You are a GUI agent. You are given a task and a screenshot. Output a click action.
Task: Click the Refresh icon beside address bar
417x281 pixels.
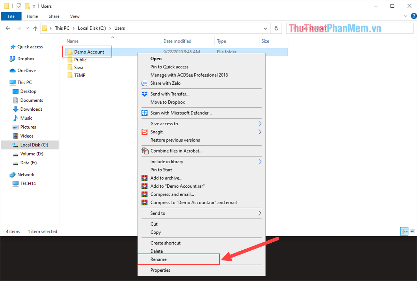[x=276, y=29]
